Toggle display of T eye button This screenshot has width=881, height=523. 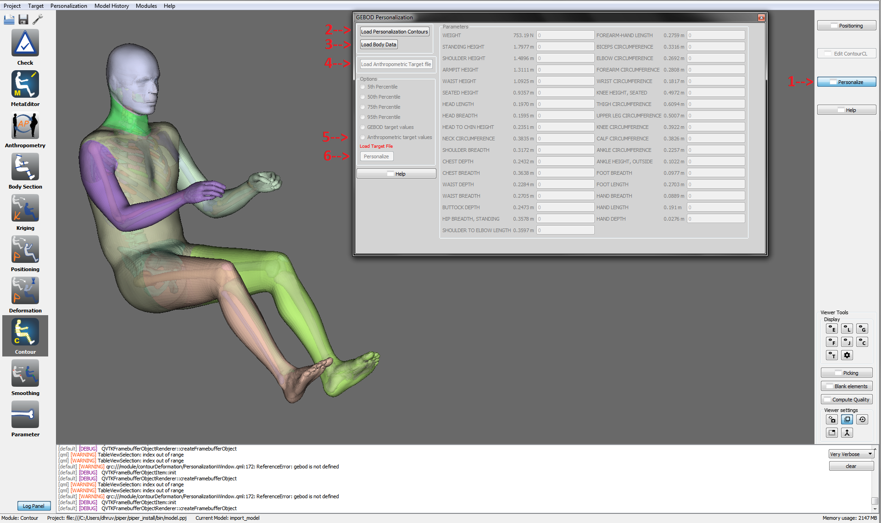pos(832,356)
